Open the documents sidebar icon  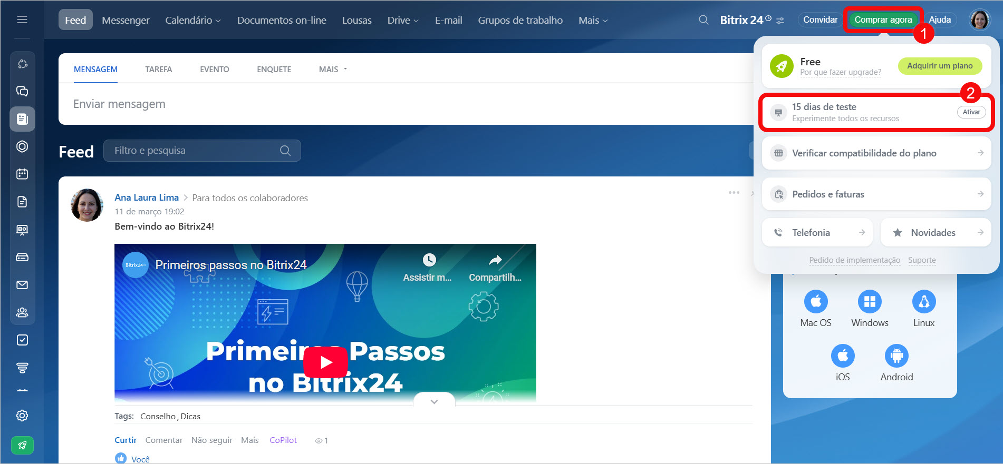coord(22,202)
